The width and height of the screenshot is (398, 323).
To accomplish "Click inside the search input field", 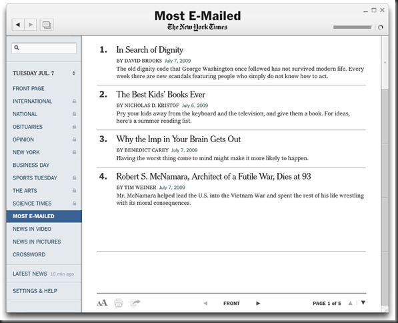I will point(44,48).
